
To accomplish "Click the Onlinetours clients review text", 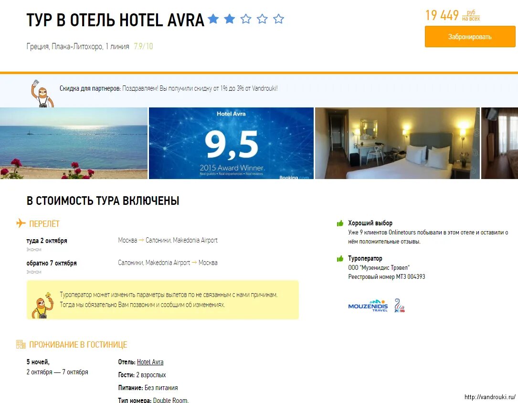I will [x=428, y=237].
